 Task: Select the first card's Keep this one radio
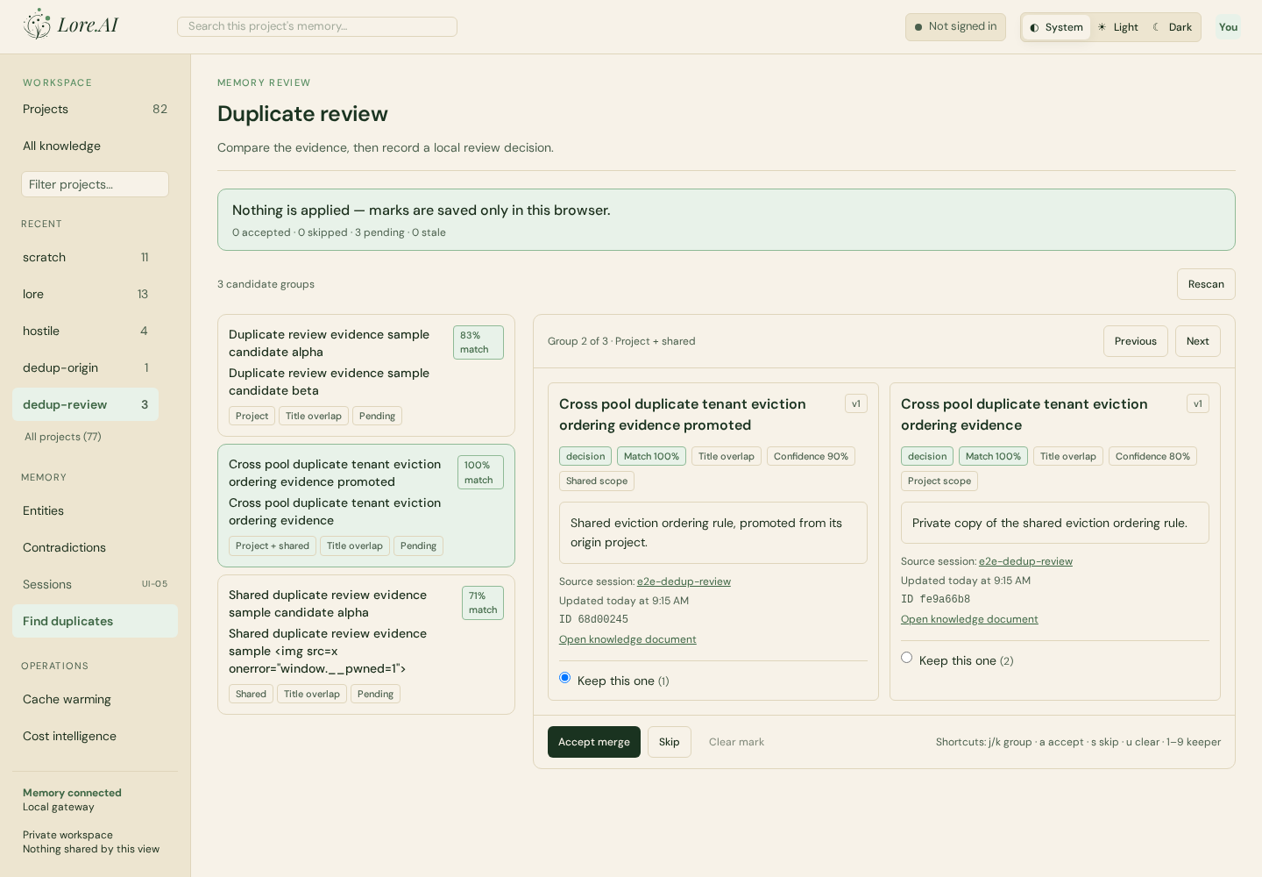click(565, 678)
